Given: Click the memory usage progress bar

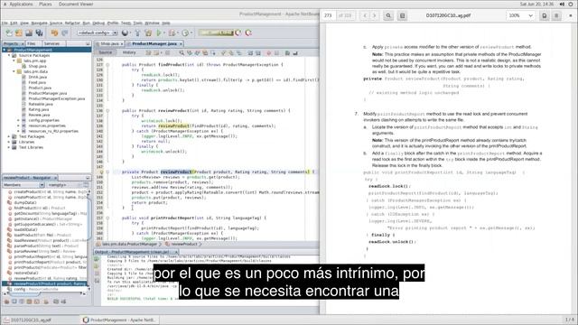Looking at the screenshot, I should click(x=216, y=32).
